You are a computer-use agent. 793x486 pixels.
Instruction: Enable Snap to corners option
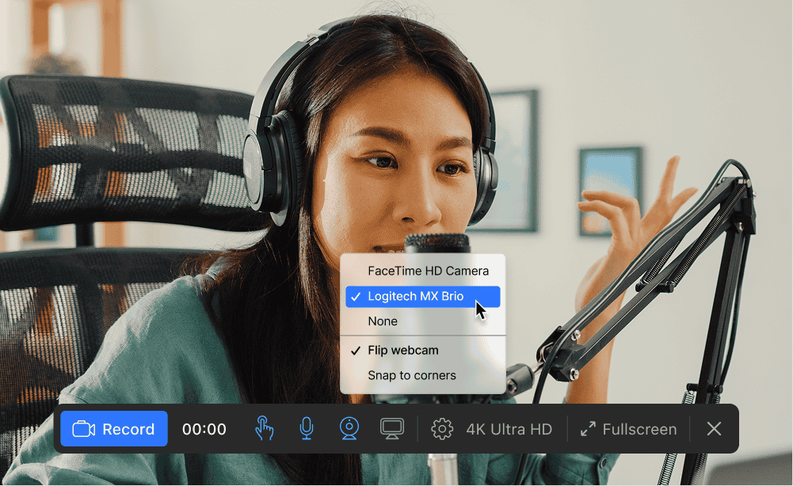412,375
